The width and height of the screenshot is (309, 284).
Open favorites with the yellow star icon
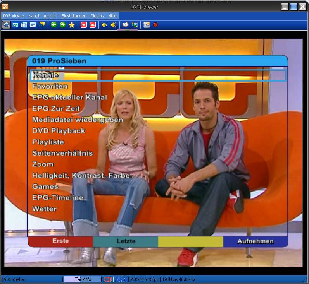click(72, 25)
